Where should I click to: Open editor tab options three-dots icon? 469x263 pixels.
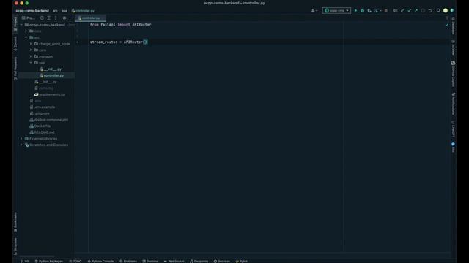447,18
